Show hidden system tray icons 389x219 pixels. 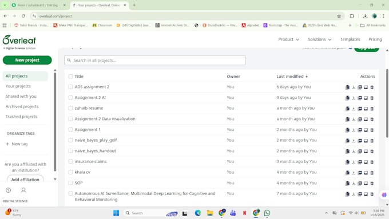[326, 213]
